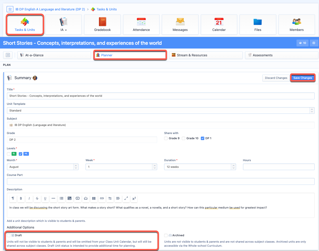Image resolution: width=319 pixels, height=251 pixels.
Task: Insert a link in the description
Action: tap(102, 198)
